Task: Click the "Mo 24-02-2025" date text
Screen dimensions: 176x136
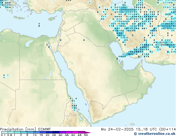Action: pyautogui.click(x=117, y=129)
